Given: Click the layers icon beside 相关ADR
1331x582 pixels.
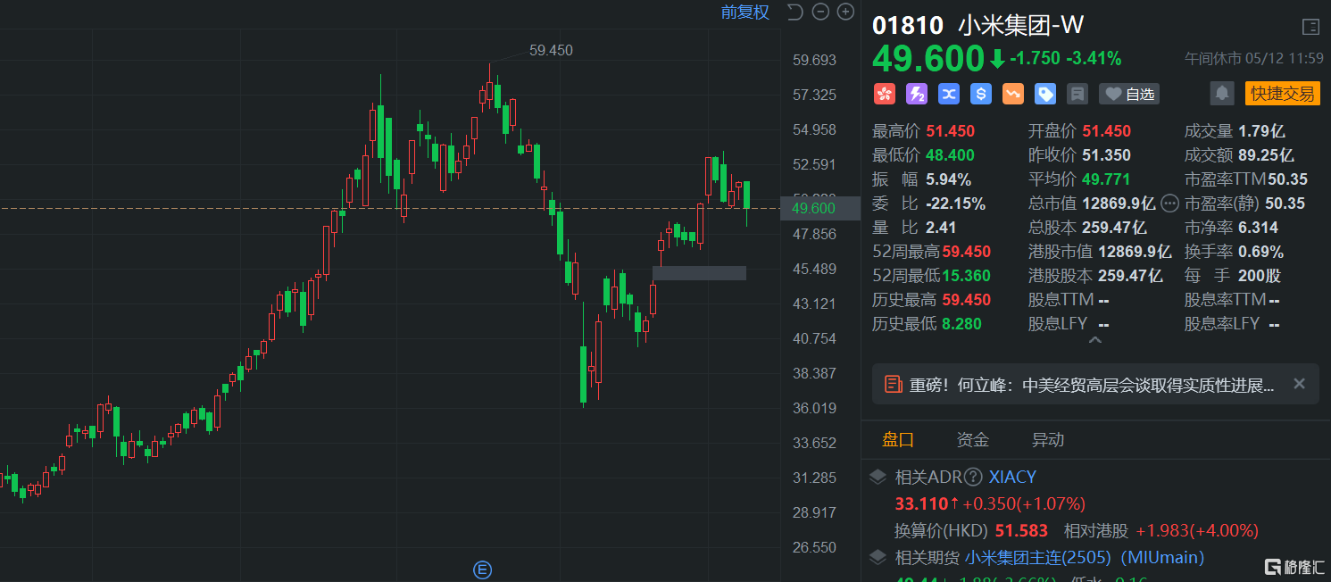Looking at the screenshot, I should coord(878,478).
